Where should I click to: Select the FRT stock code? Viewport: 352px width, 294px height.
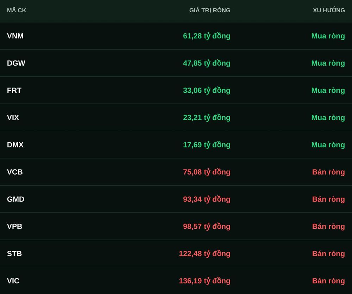(x=14, y=90)
